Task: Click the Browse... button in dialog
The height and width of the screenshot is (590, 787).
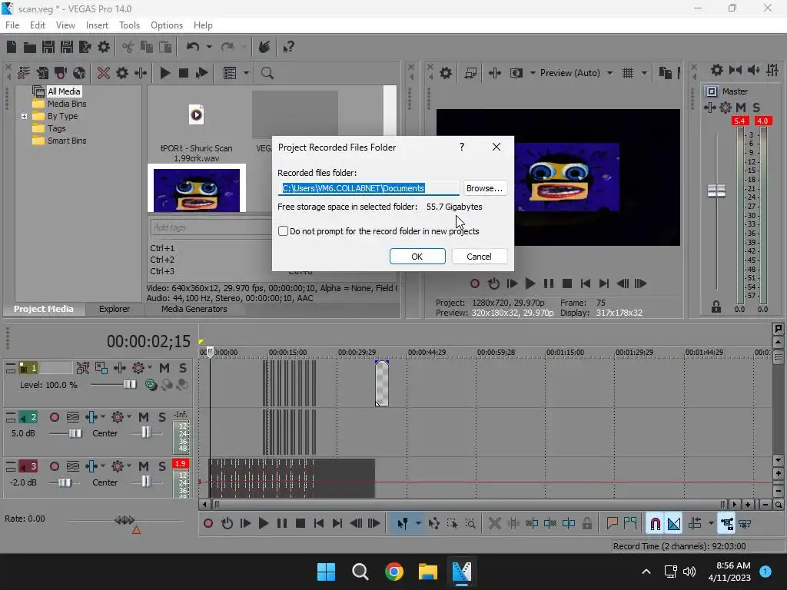Action: point(484,188)
